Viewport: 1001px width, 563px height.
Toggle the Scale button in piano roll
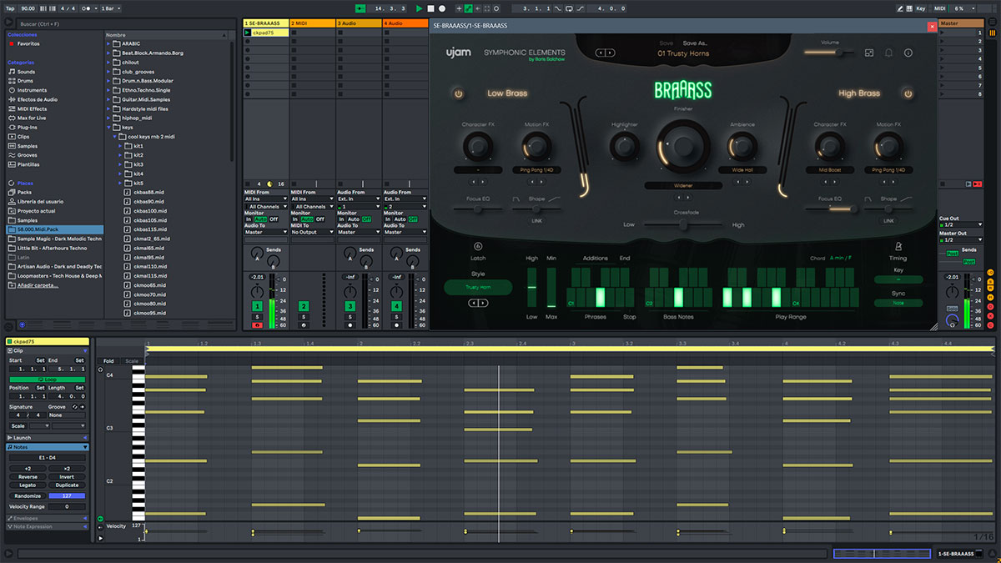pyautogui.click(x=132, y=361)
